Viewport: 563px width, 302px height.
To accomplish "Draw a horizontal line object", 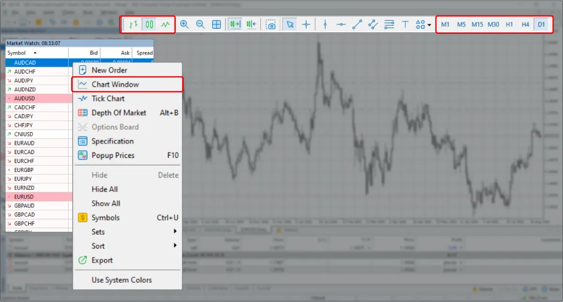I will pos(341,24).
